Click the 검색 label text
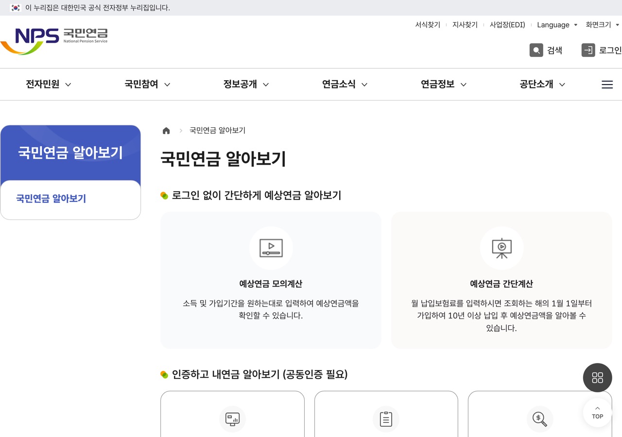This screenshot has width=622, height=437. [x=554, y=50]
